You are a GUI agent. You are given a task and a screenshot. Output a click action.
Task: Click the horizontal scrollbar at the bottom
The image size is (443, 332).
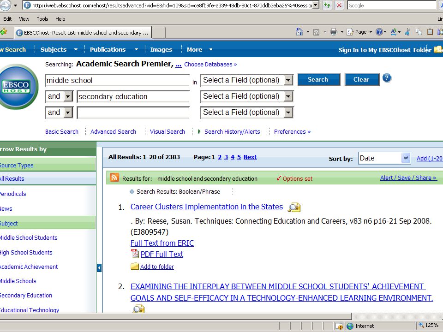[176, 316]
